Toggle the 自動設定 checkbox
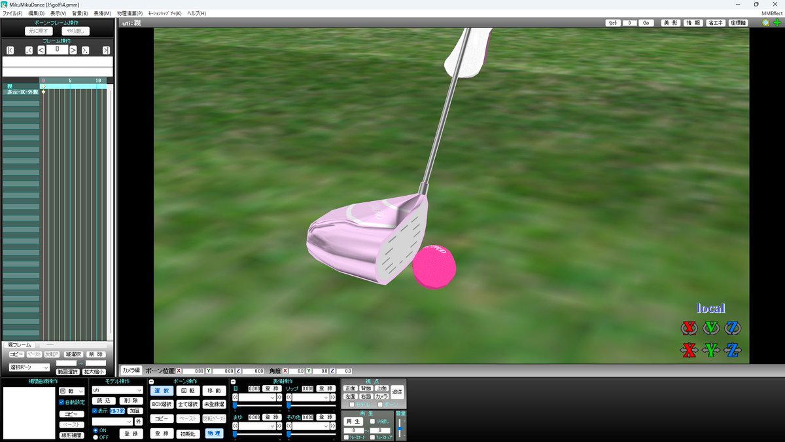Screen dimensions: 785x442 click(61, 402)
